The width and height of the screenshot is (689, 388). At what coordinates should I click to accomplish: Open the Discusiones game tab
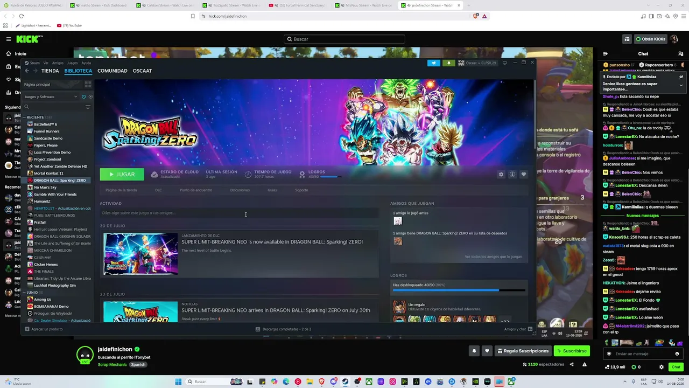[x=240, y=190]
